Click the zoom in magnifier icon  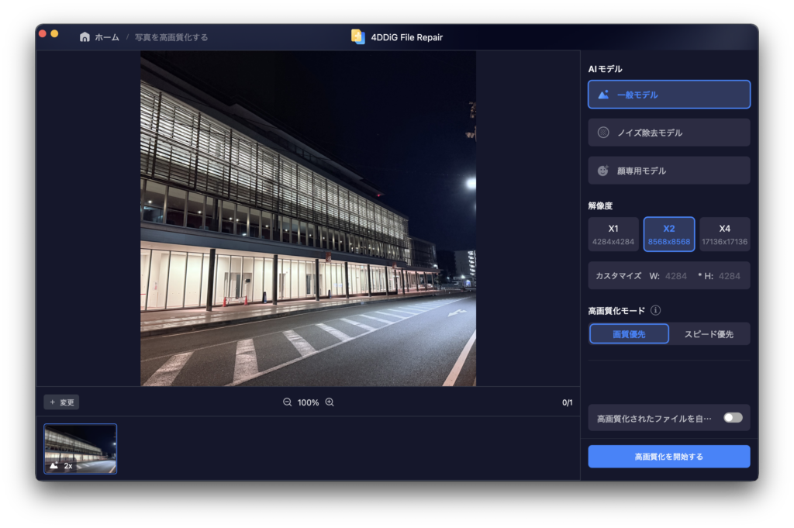point(330,402)
